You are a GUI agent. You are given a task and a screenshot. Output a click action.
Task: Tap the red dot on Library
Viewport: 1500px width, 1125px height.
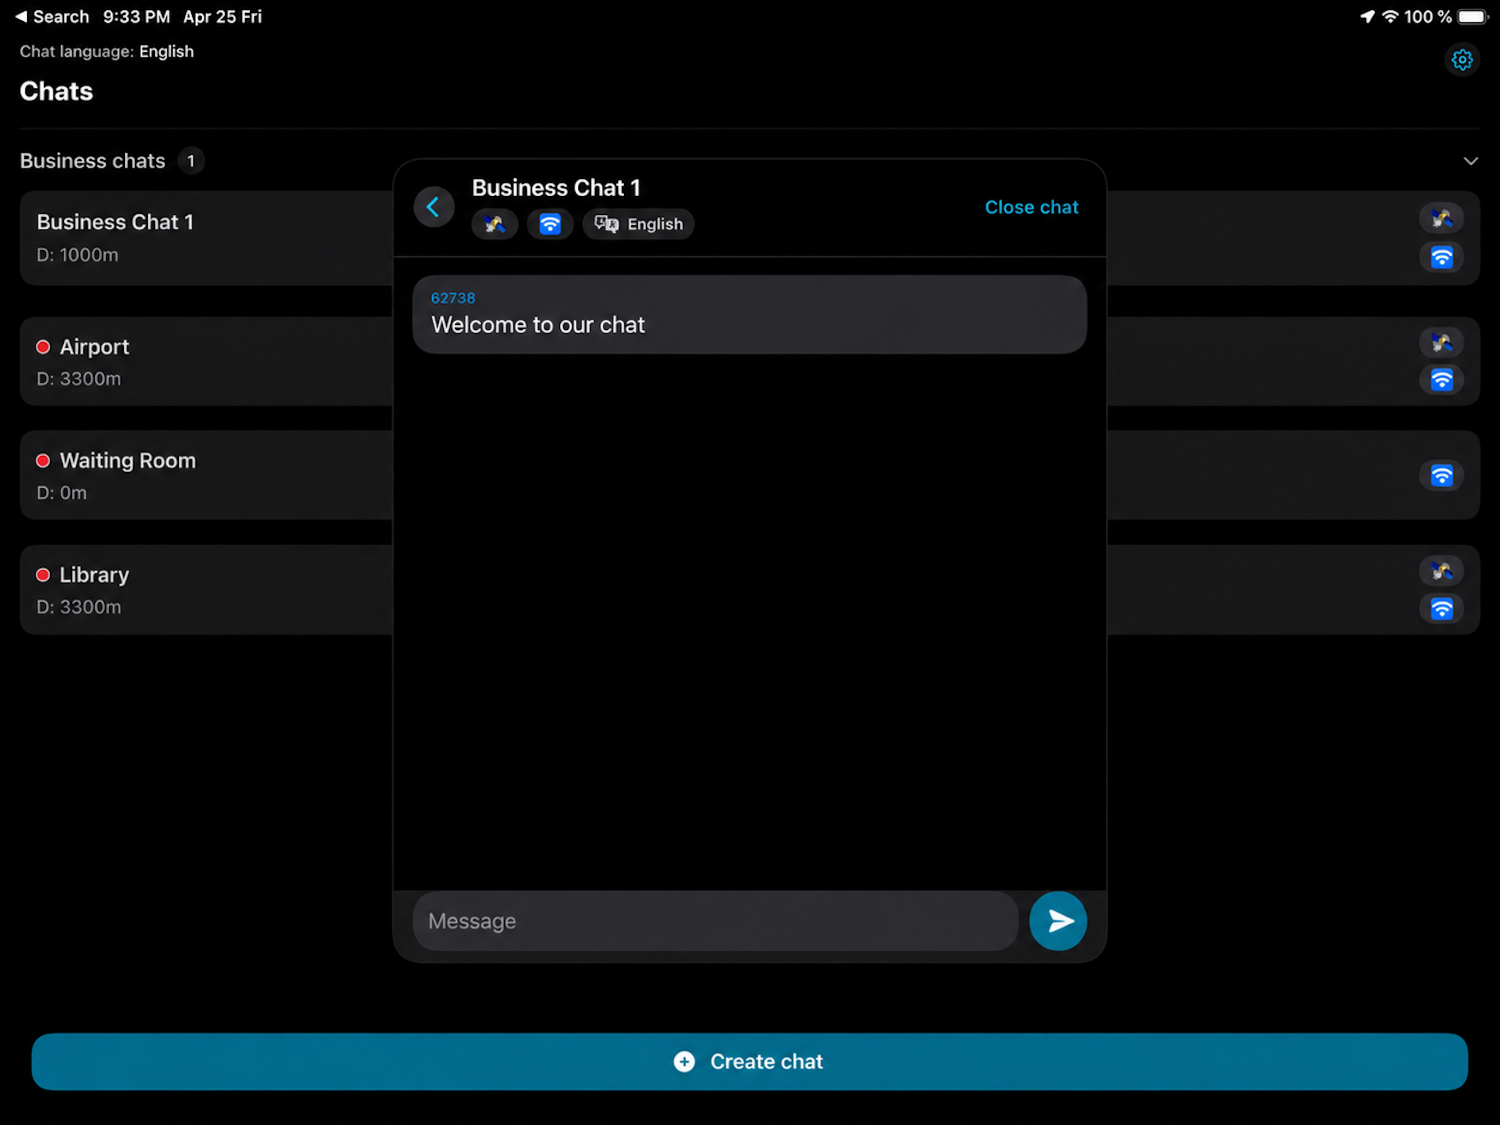click(x=43, y=575)
